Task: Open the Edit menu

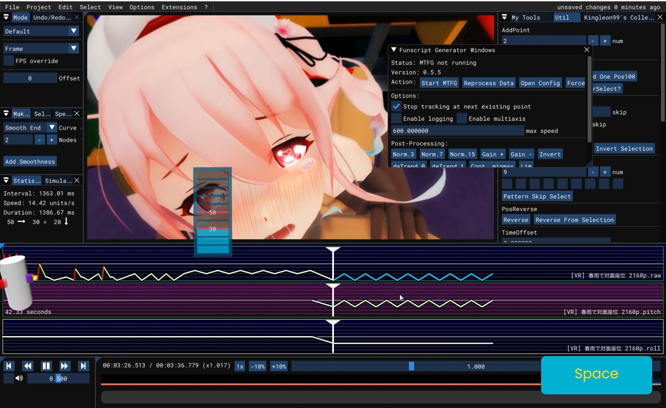Action: [x=65, y=7]
